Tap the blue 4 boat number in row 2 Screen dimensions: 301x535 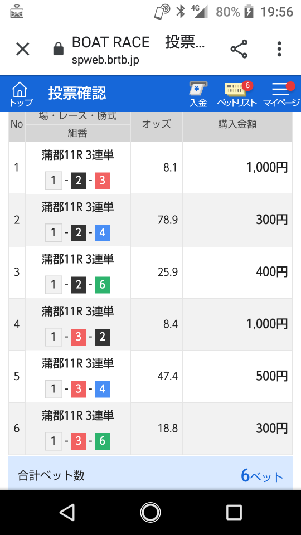[x=103, y=233]
